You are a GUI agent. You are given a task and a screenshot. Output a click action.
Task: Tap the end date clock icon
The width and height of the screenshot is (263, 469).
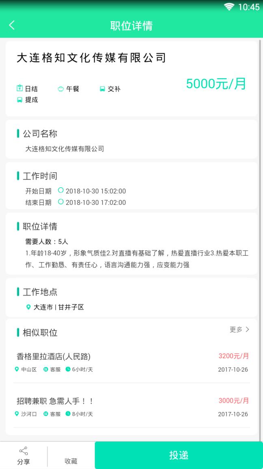tap(61, 202)
